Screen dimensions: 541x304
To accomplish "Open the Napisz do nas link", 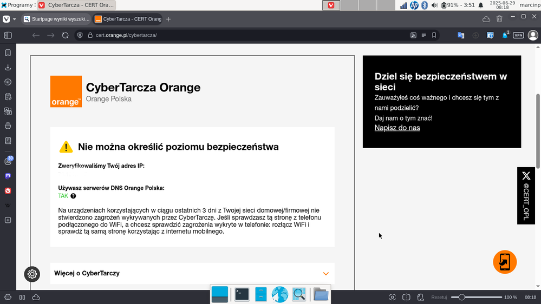I will tap(397, 128).
